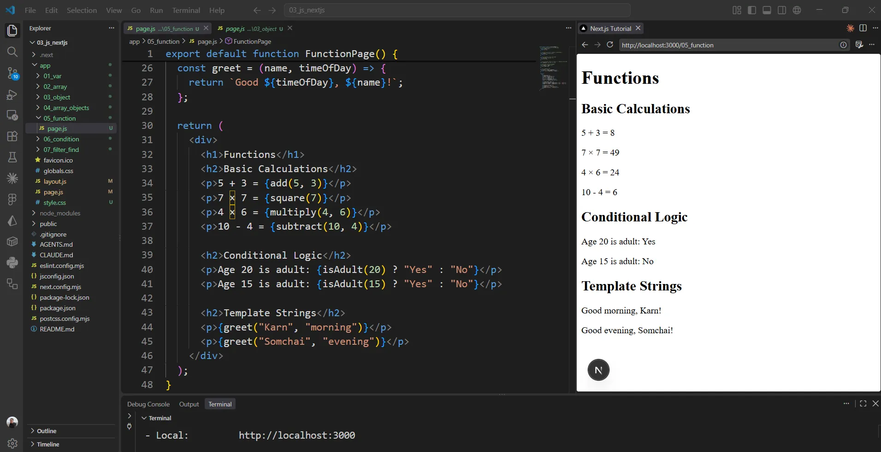Click the FunctionPage breadcrumb
The image size is (881, 452).
tap(252, 41)
